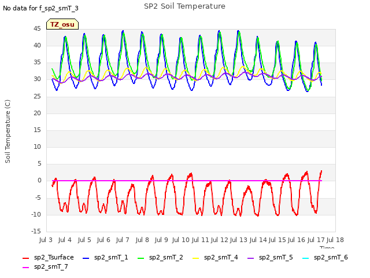Click the Jul 6 x-axis tick label
Viewport: 370px width, 278px height.
tap(103, 240)
